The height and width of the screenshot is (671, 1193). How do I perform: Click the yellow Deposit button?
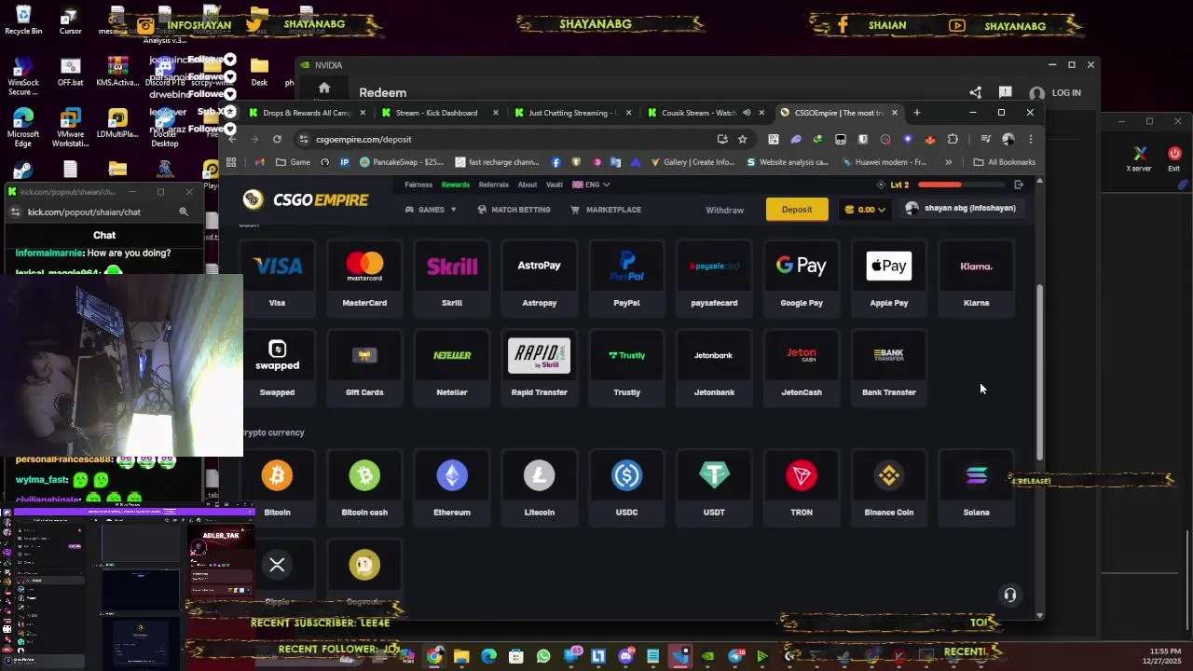tap(797, 210)
